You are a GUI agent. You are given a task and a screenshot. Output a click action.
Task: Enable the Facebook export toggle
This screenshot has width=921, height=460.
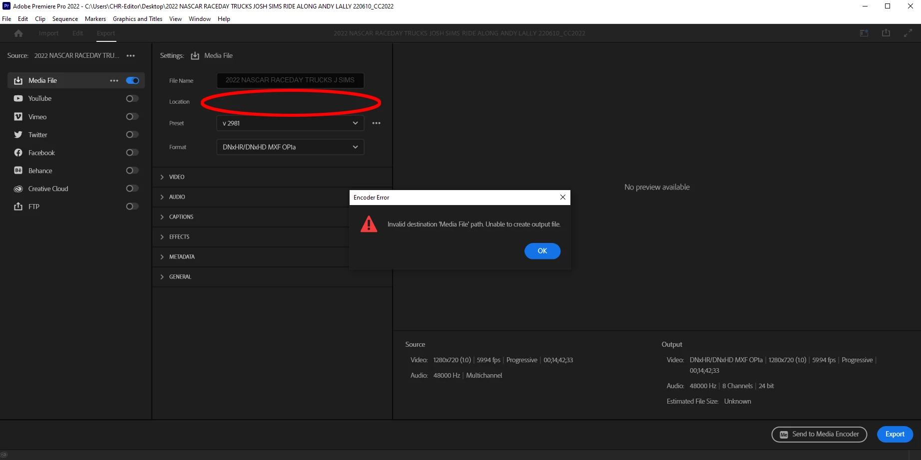click(132, 152)
